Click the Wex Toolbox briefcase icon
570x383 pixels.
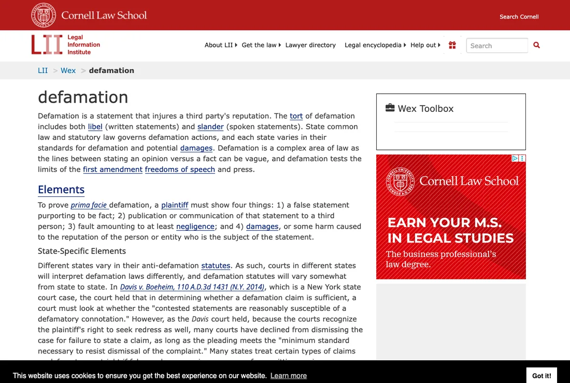click(x=390, y=108)
